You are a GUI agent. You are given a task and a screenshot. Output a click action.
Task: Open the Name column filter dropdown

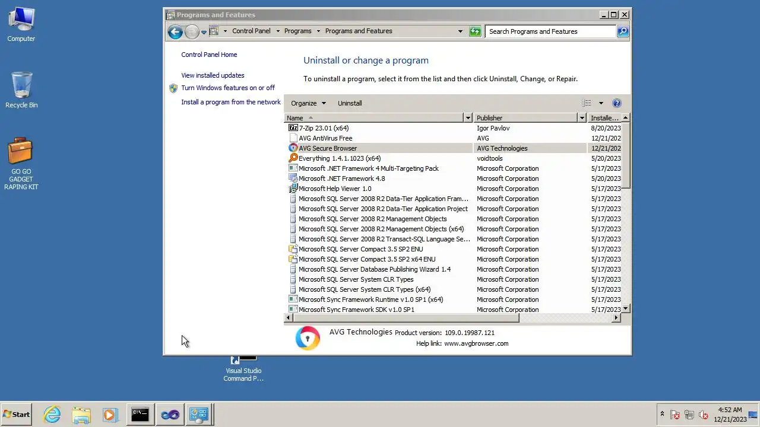click(468, 118)
